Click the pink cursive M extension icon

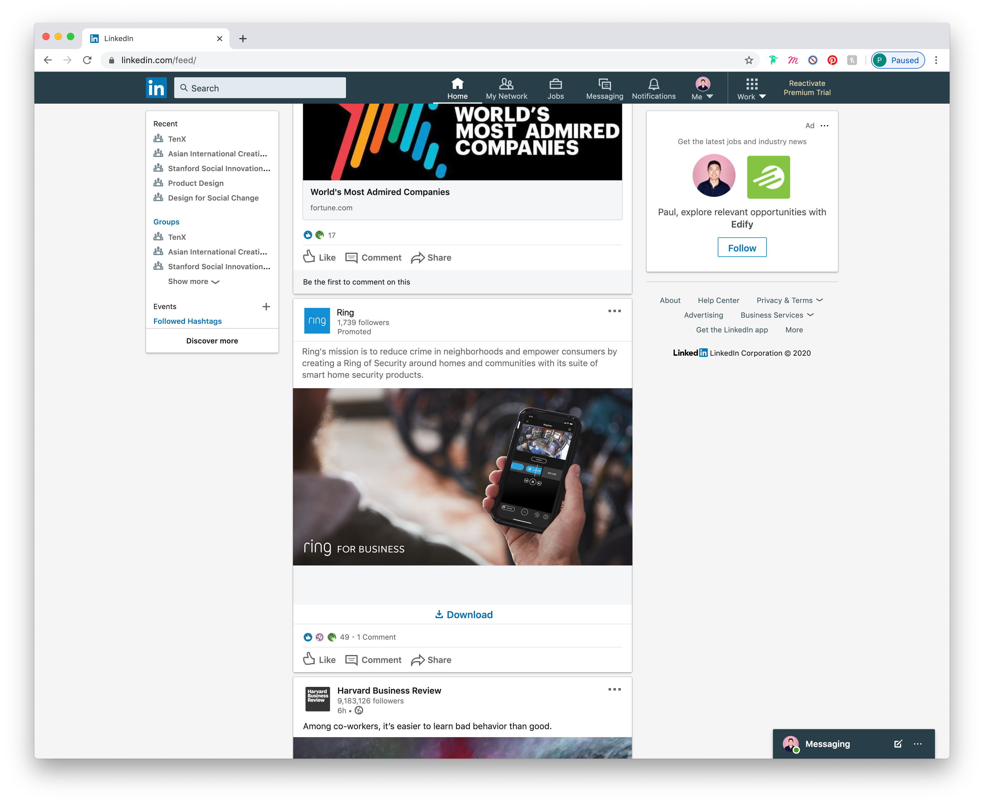coord(793,60)
